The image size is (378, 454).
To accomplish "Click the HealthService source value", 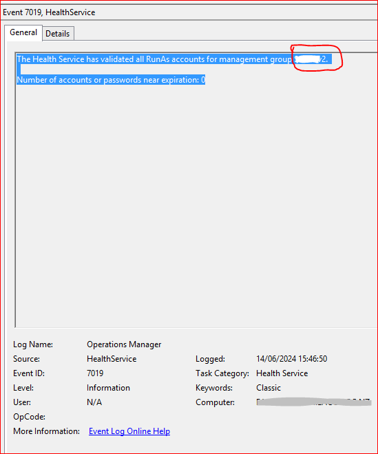I will (112, 359).
